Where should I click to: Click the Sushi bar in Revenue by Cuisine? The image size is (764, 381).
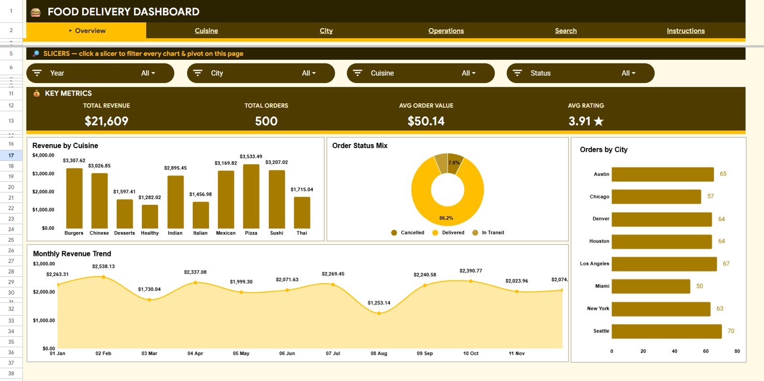pos(277,199)
